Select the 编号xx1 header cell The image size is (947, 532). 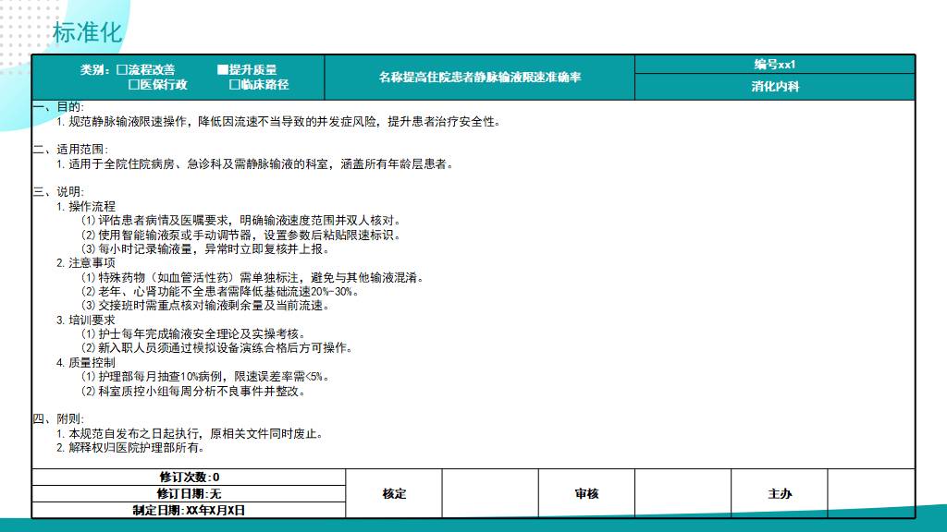click(x=774, y=65)
